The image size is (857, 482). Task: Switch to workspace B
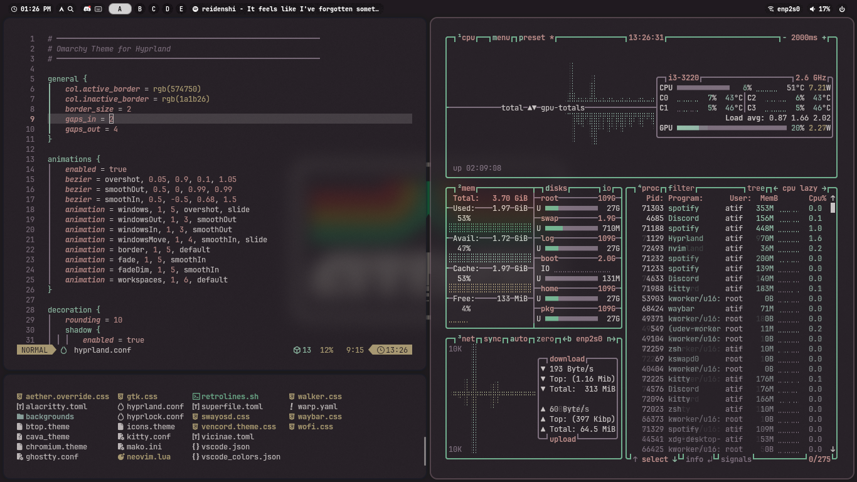[x=140, y=9]
